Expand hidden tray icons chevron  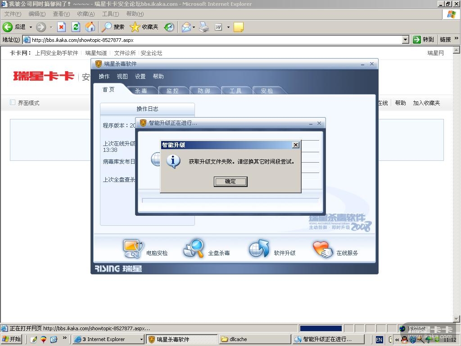tap(397, 340)
